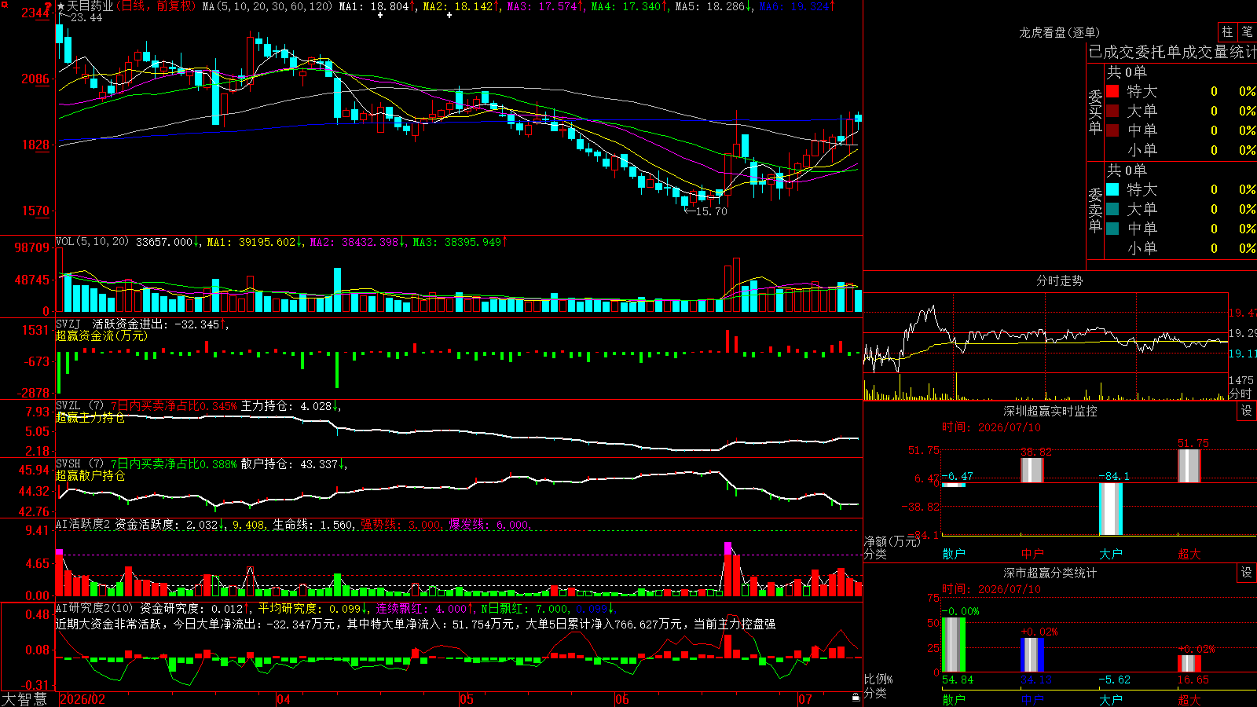
Task: Select the VOL(5,10,20) indicator label
Action: 93,241
